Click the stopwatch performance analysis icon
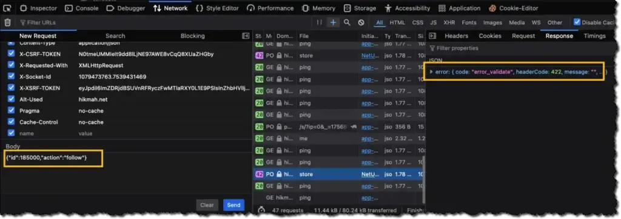The width and height of the screenshot is (621, 219). point(261,210)
